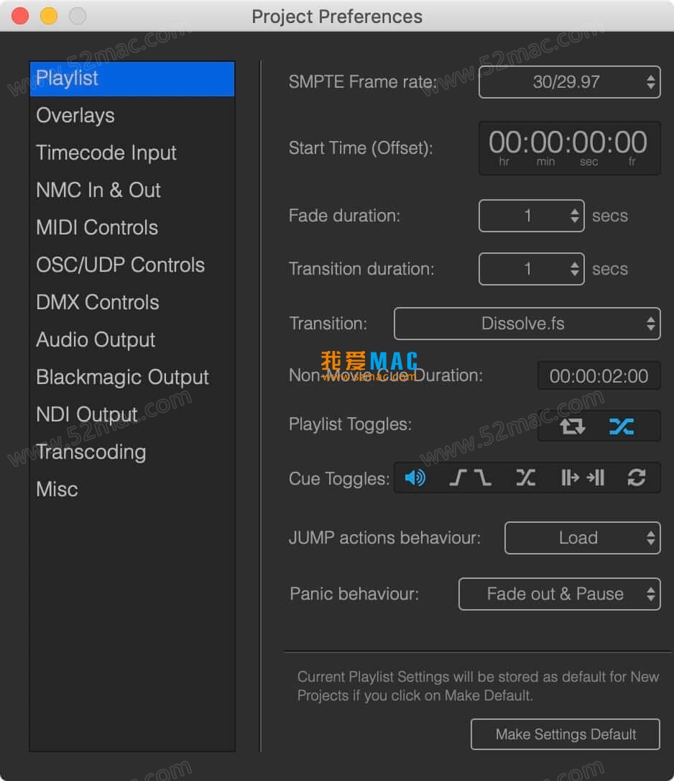Open DMX Controls preferences
Screen dimensions: 674x781
[x=132, y=302]
